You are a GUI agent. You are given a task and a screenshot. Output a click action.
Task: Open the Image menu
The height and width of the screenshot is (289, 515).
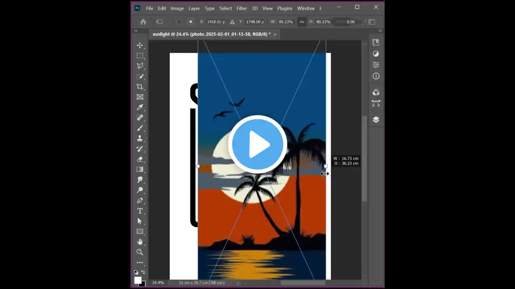pos(177,8)
